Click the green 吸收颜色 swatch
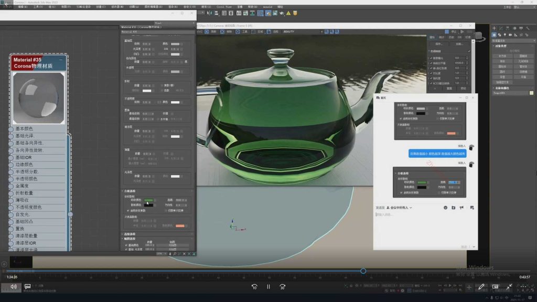 [148, 200]
